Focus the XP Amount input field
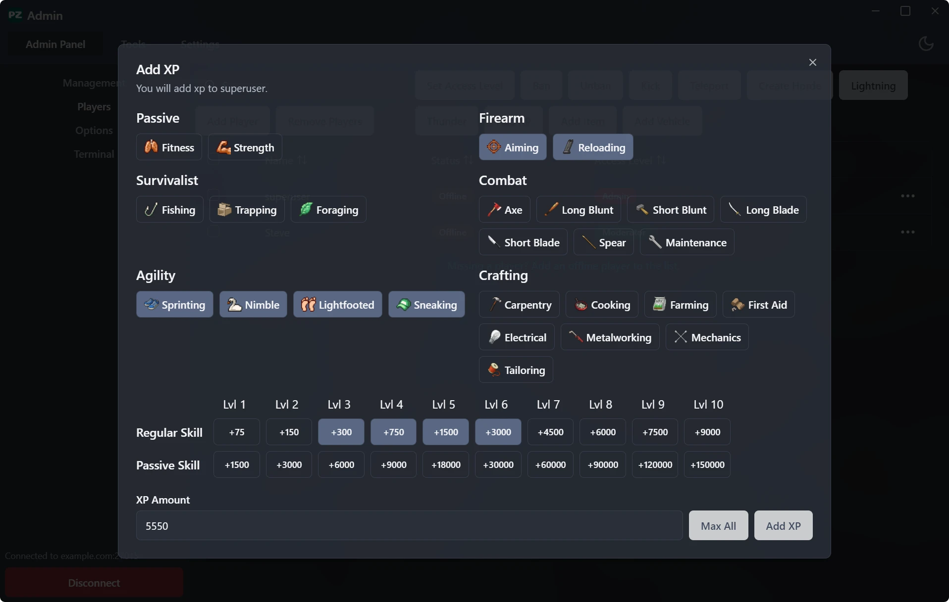Screen dimensions: 949x602 point(409,525)
